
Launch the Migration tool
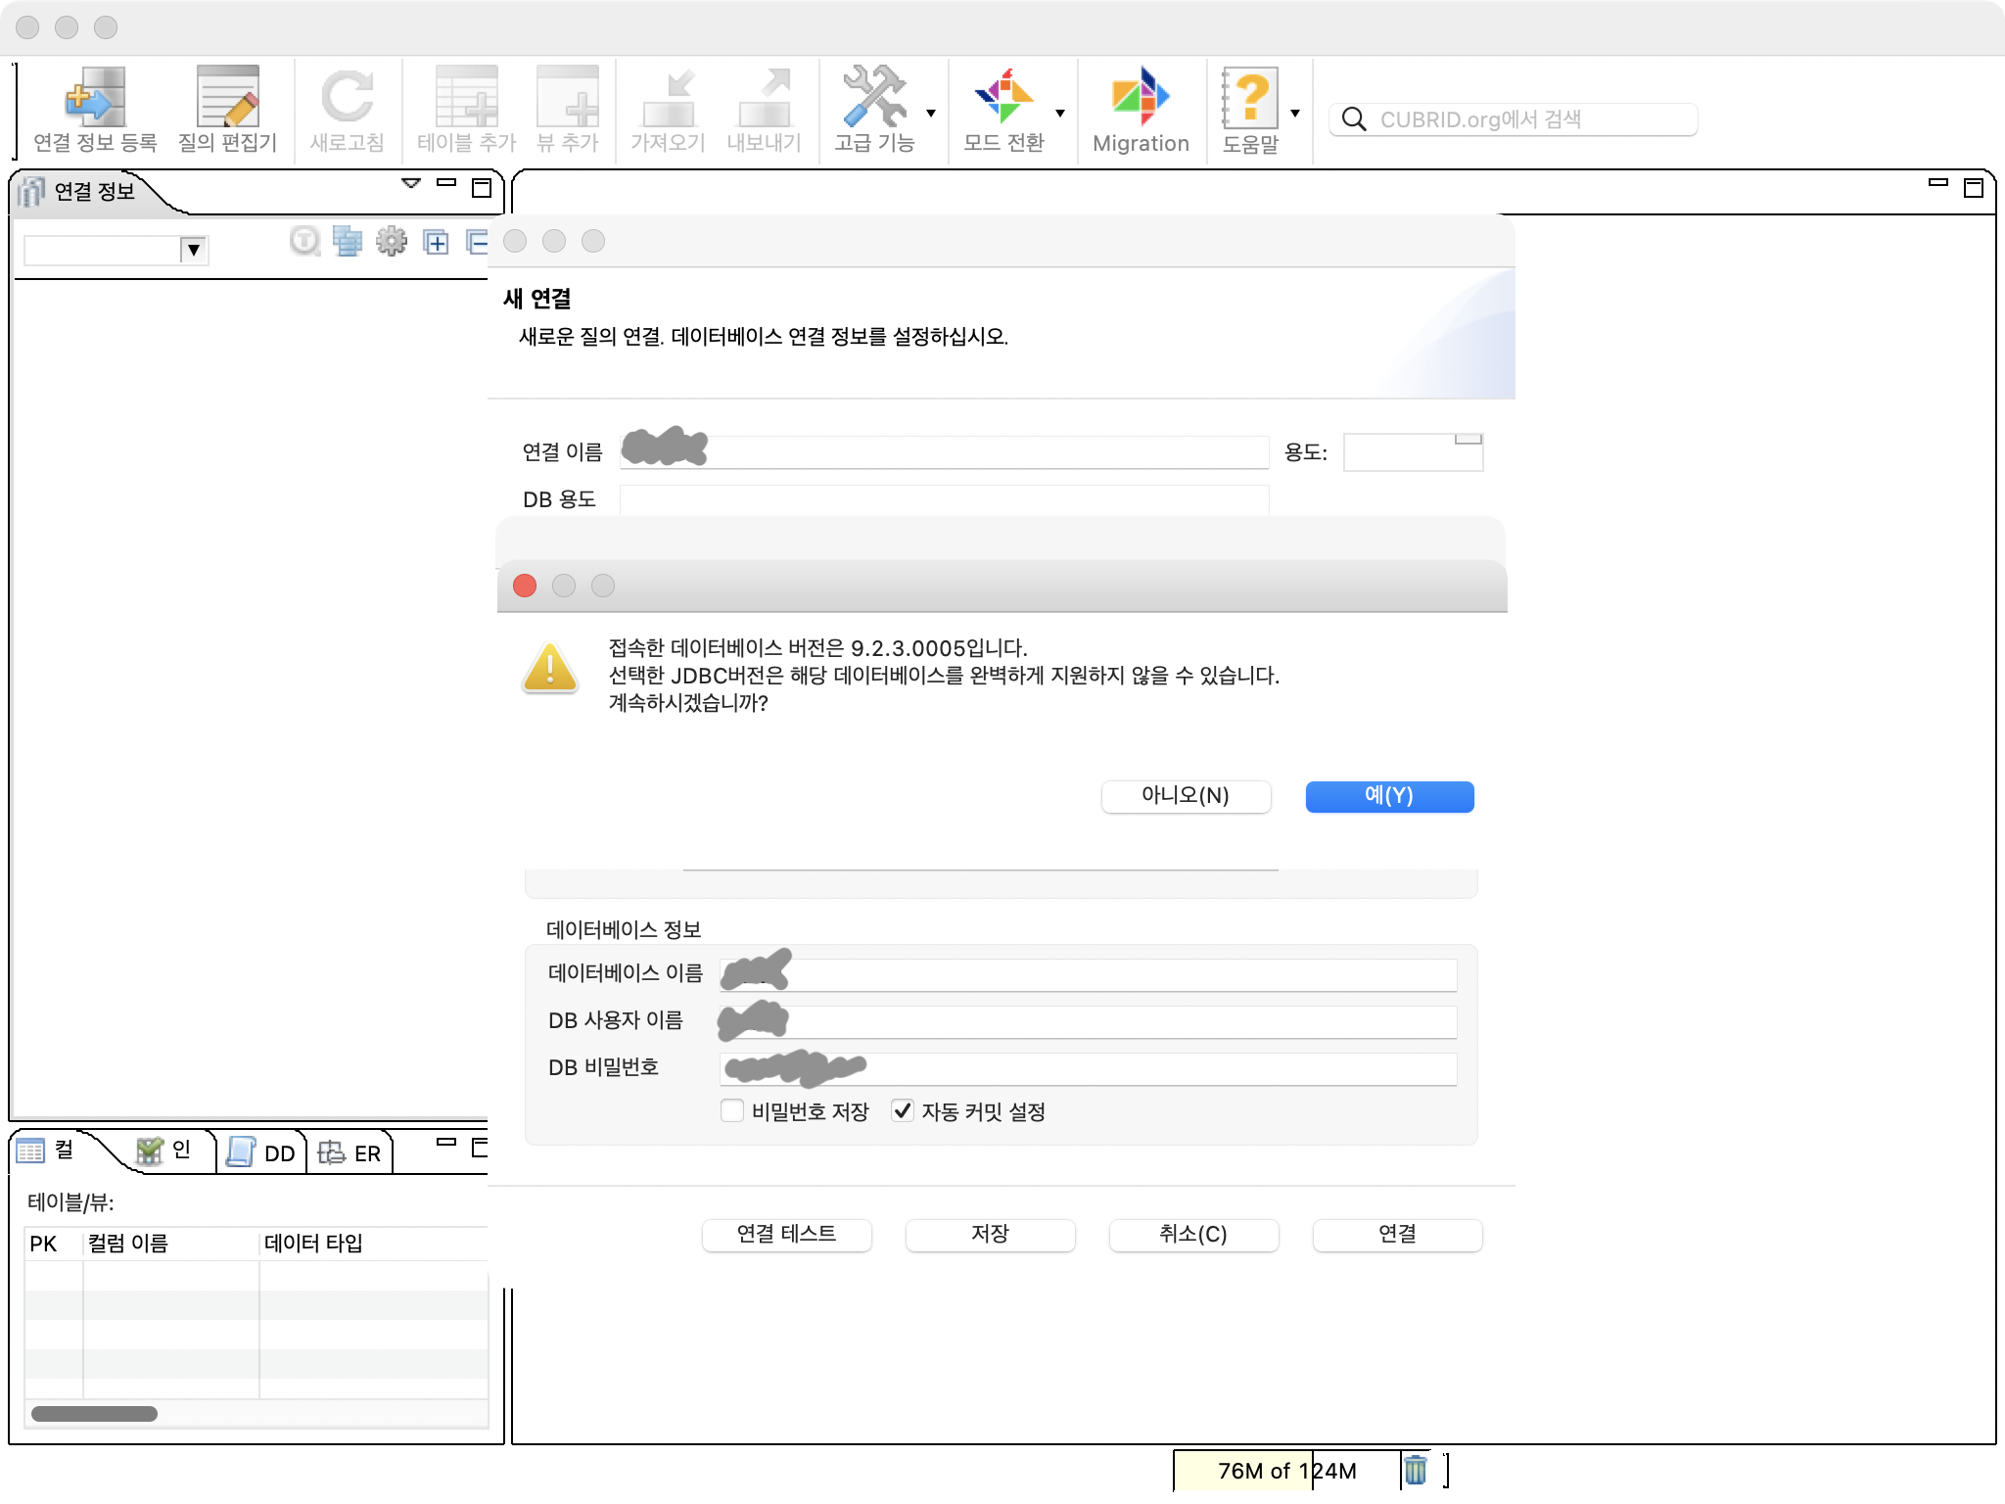pyautogui.click(x=1141, y=106)
